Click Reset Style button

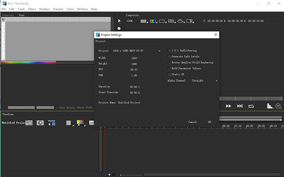pyautogui.click(x=85, y=108)
